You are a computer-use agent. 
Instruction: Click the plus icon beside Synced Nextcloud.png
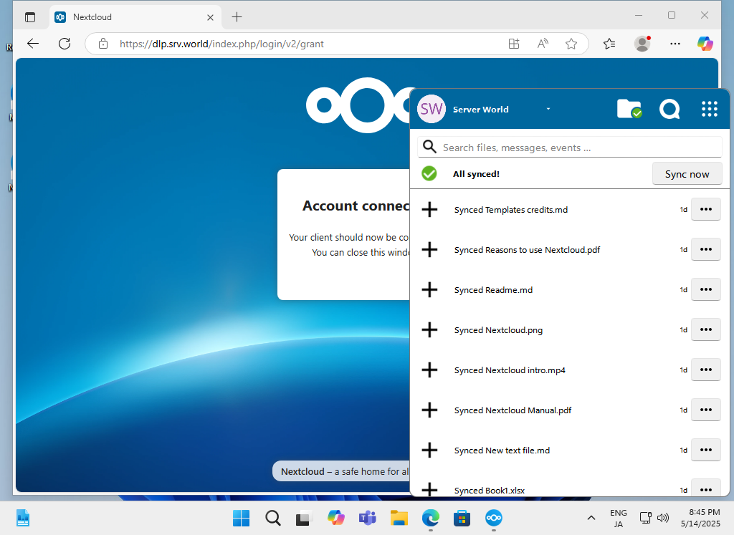point(429,330)
